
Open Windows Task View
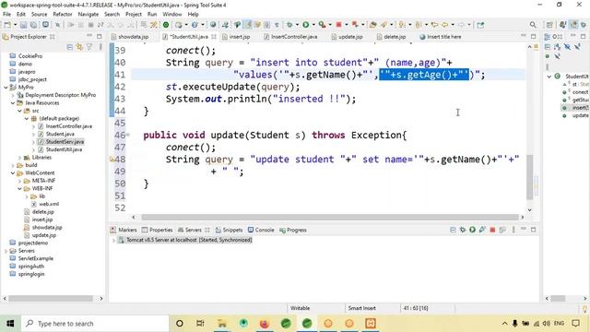click(x=200, y=324)
